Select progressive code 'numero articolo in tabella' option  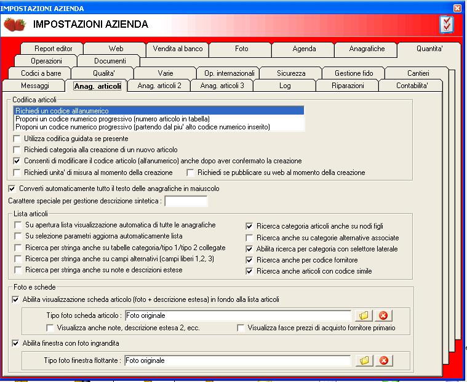coord(159,119)
